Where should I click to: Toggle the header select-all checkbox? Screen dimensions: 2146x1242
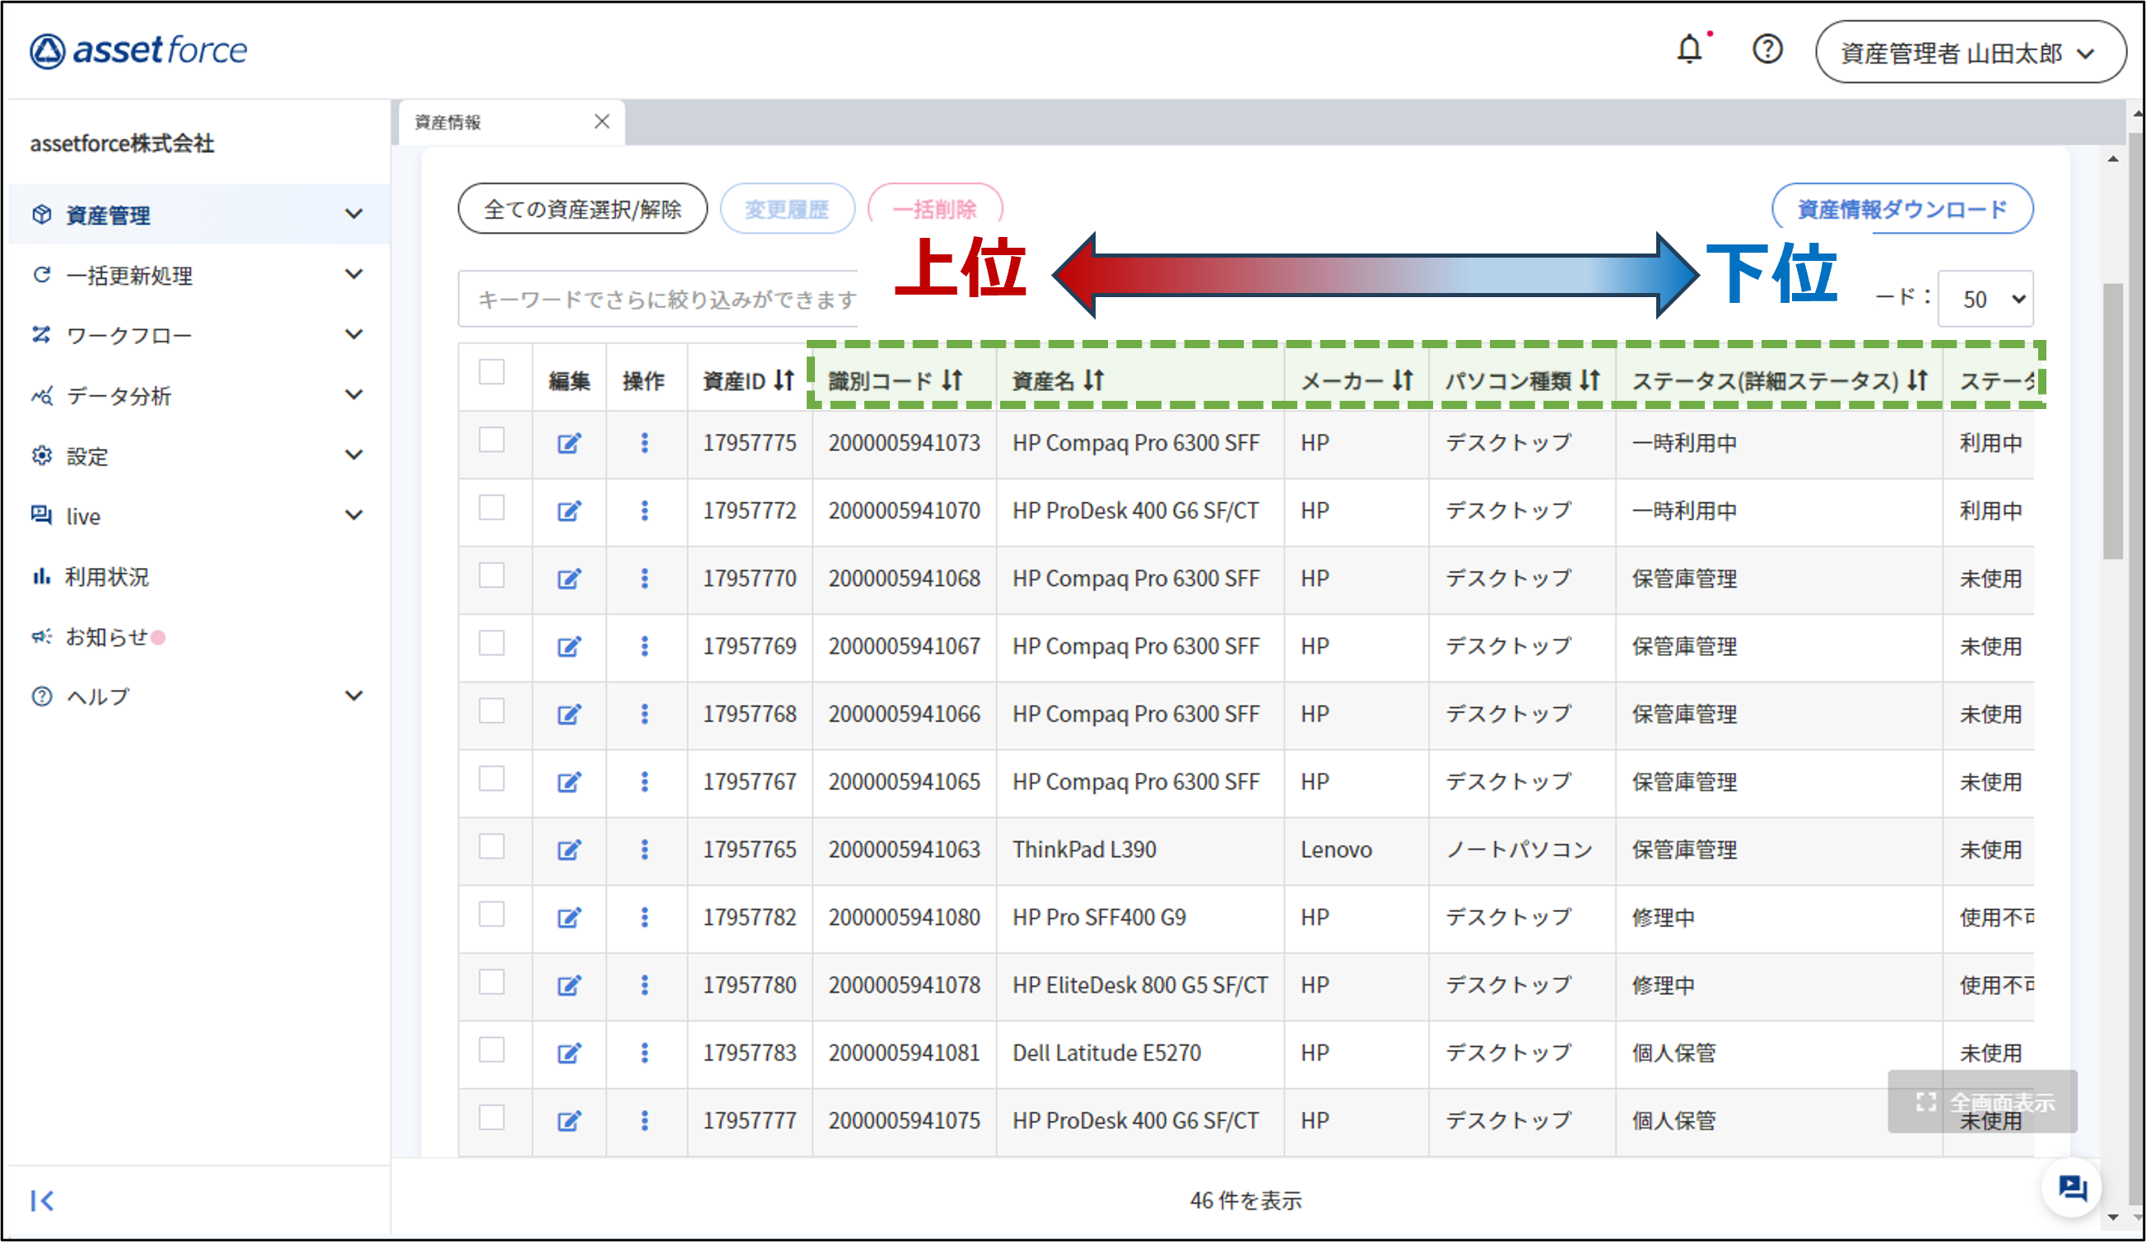(x=491, y=372)
